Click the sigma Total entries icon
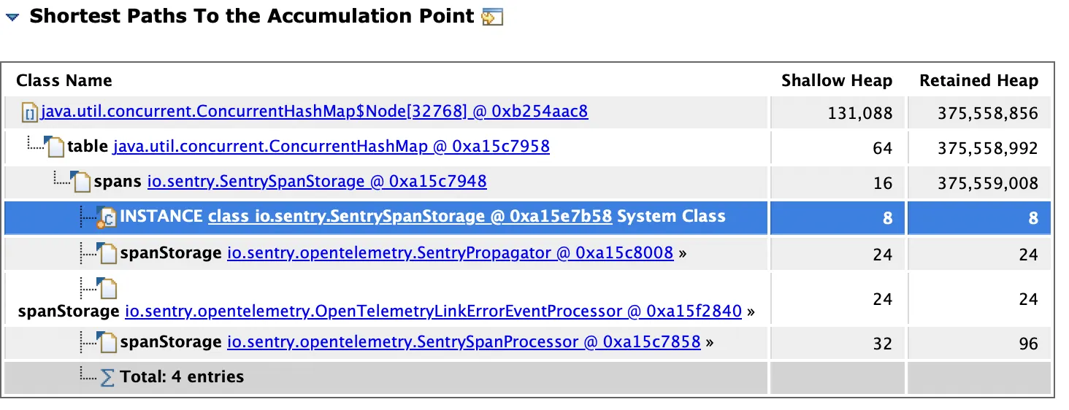Screen dimensions: 1069x410 tap(107, 377)
